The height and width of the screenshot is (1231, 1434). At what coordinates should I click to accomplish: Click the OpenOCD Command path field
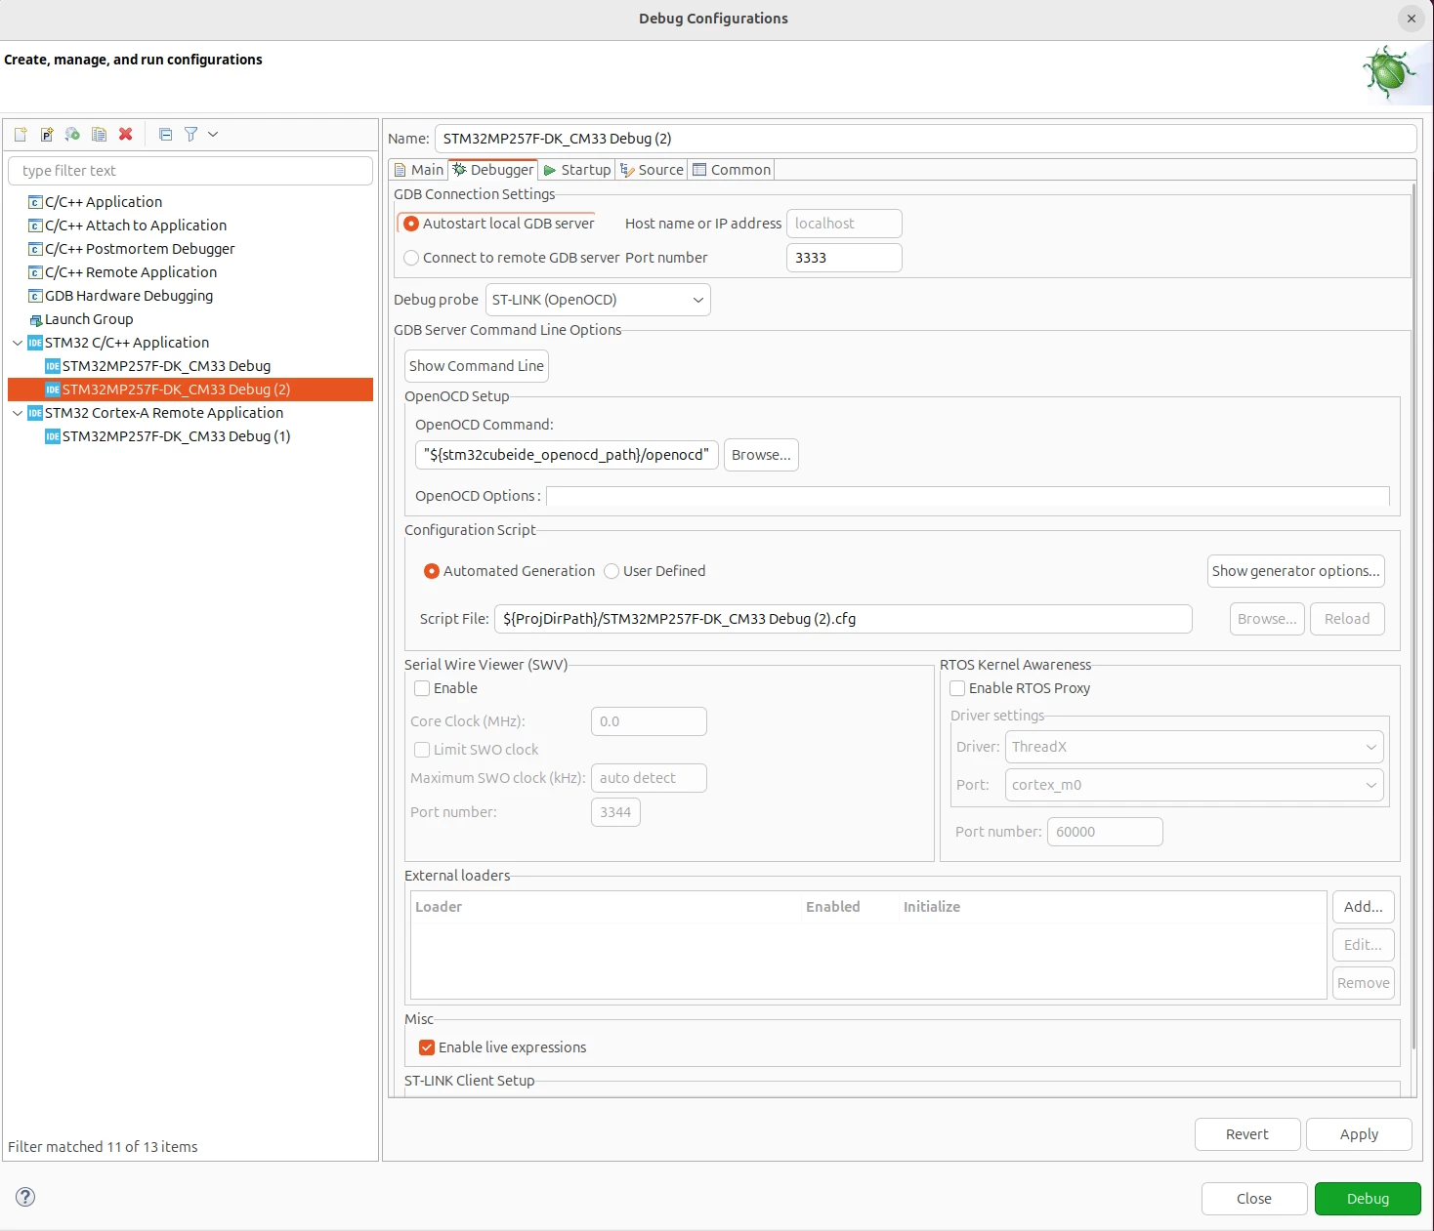click(567, 455)
